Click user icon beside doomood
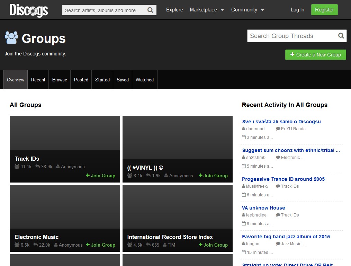351x266 pixels. click(244, 129)
